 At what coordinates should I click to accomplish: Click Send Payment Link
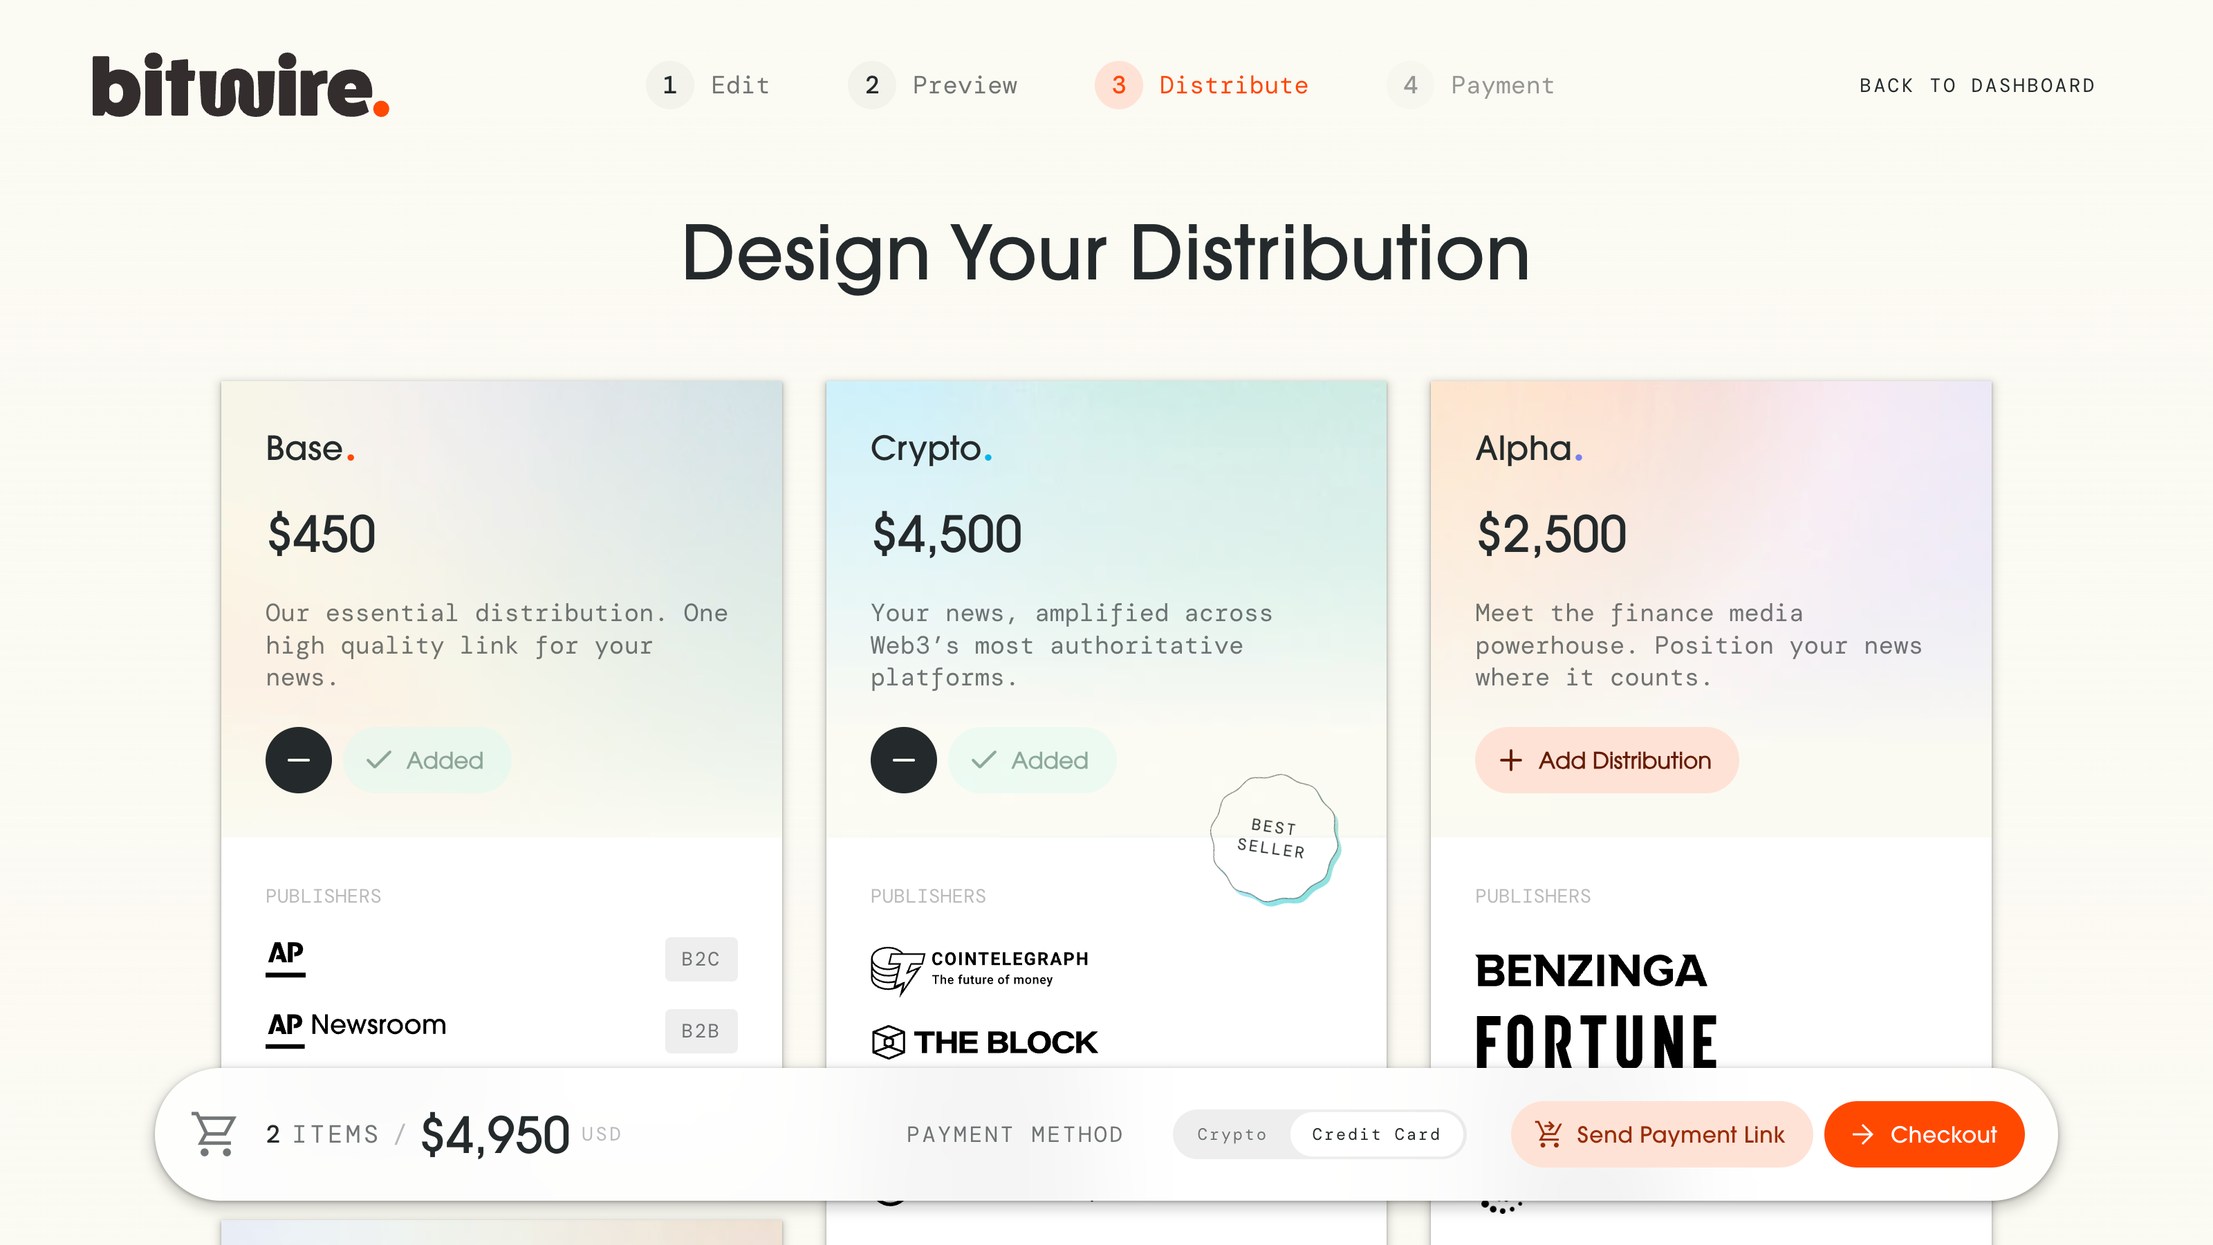[1660, 1134]
